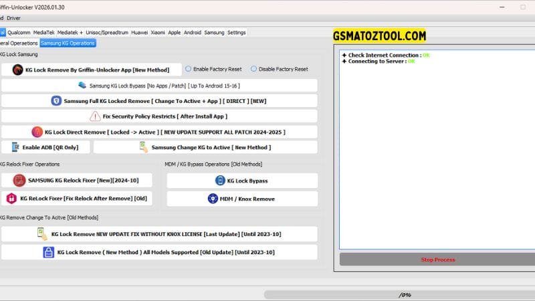Viewport: 535px width, 301px height.
Task: Click the Check Internet Connection log line
Action: point(386,55)
